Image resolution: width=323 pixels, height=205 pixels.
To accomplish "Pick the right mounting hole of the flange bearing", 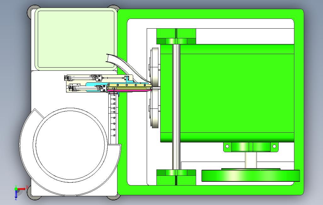I will tap(274, 146).
